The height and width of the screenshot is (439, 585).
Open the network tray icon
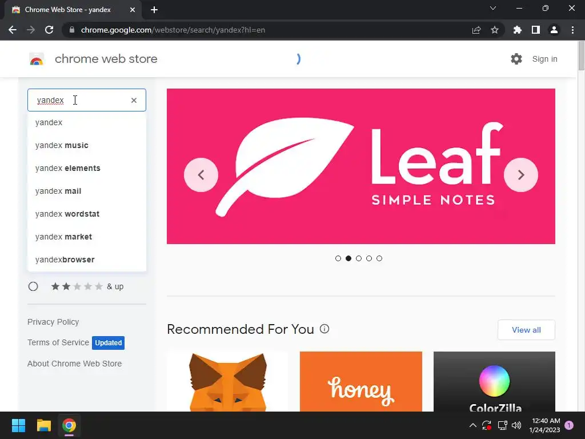[x=502, y=425]
